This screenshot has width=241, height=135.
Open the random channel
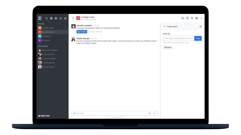[x=52, y=40]
